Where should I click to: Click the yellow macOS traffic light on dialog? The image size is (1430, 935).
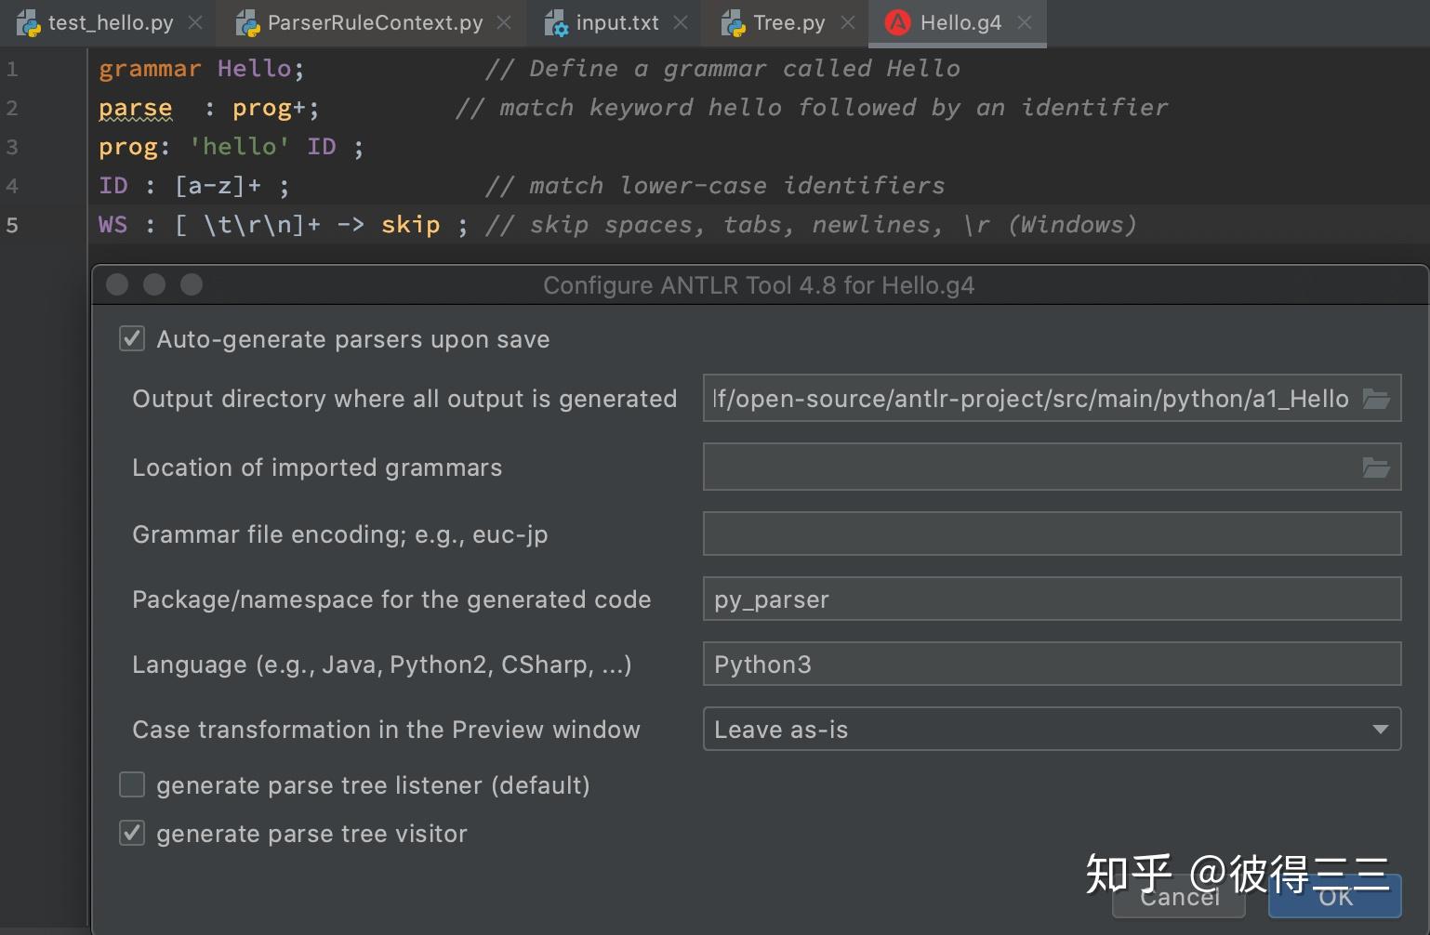(x=154, y=284)
